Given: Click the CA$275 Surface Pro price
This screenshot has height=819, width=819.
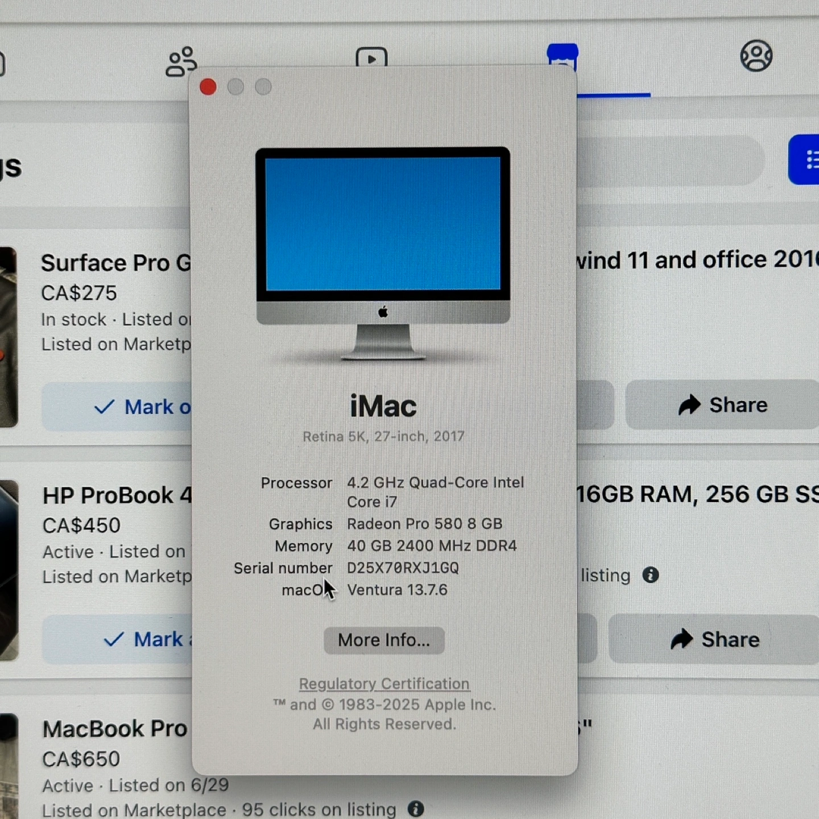Looking at the screenshot, I should click(79, 293).
